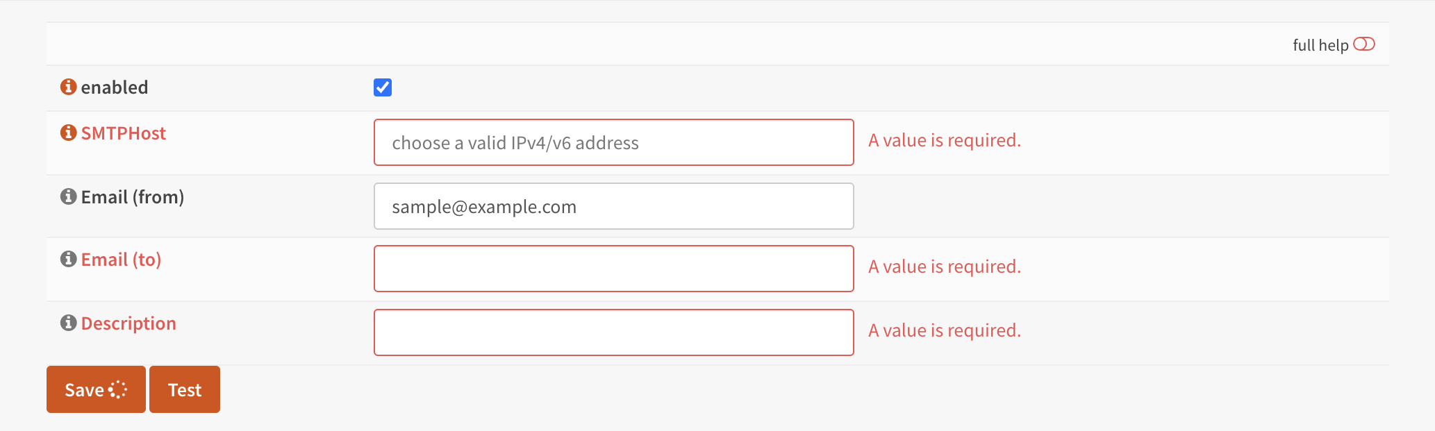Click the red Description label

point(128,323)
